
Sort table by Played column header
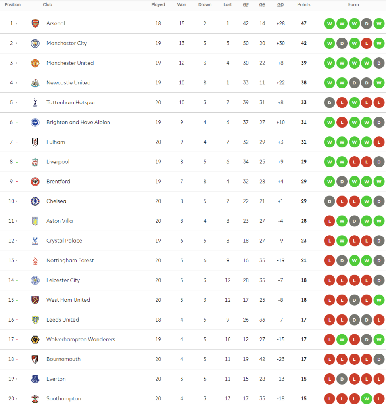click(x=158, y=5)
